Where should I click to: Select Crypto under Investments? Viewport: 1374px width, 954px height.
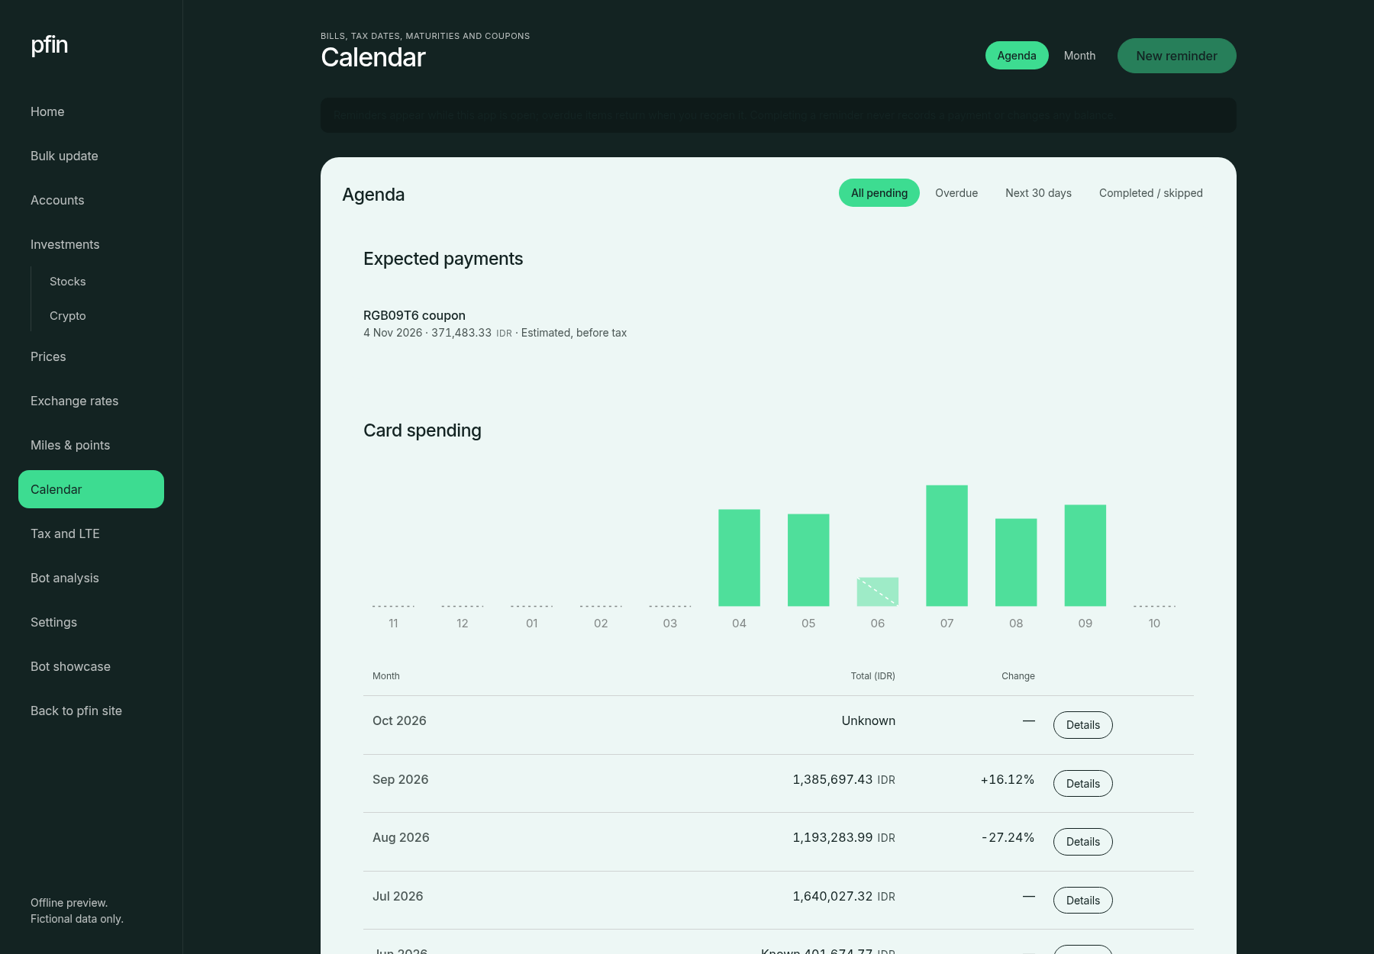tap(68, 316)
